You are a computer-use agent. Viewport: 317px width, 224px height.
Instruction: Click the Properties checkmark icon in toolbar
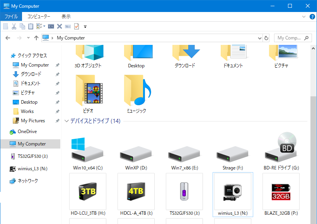pos(77,26)
